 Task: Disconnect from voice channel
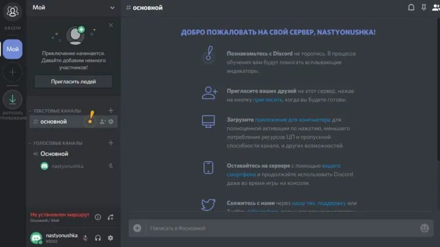pos(111,217)
